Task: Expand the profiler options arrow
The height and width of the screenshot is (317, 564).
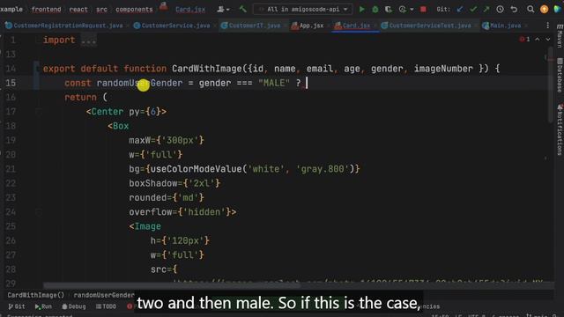Action: (x=412, y=10)
